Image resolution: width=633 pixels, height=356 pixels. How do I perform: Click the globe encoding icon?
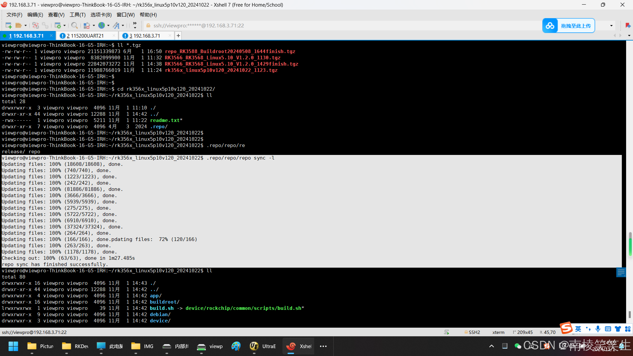click(x=102, y=25)
